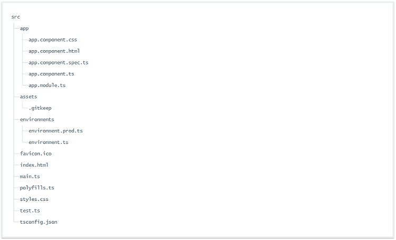396x240 pixels.
Task: Select the environments folder
Action: tap(37, 119)
